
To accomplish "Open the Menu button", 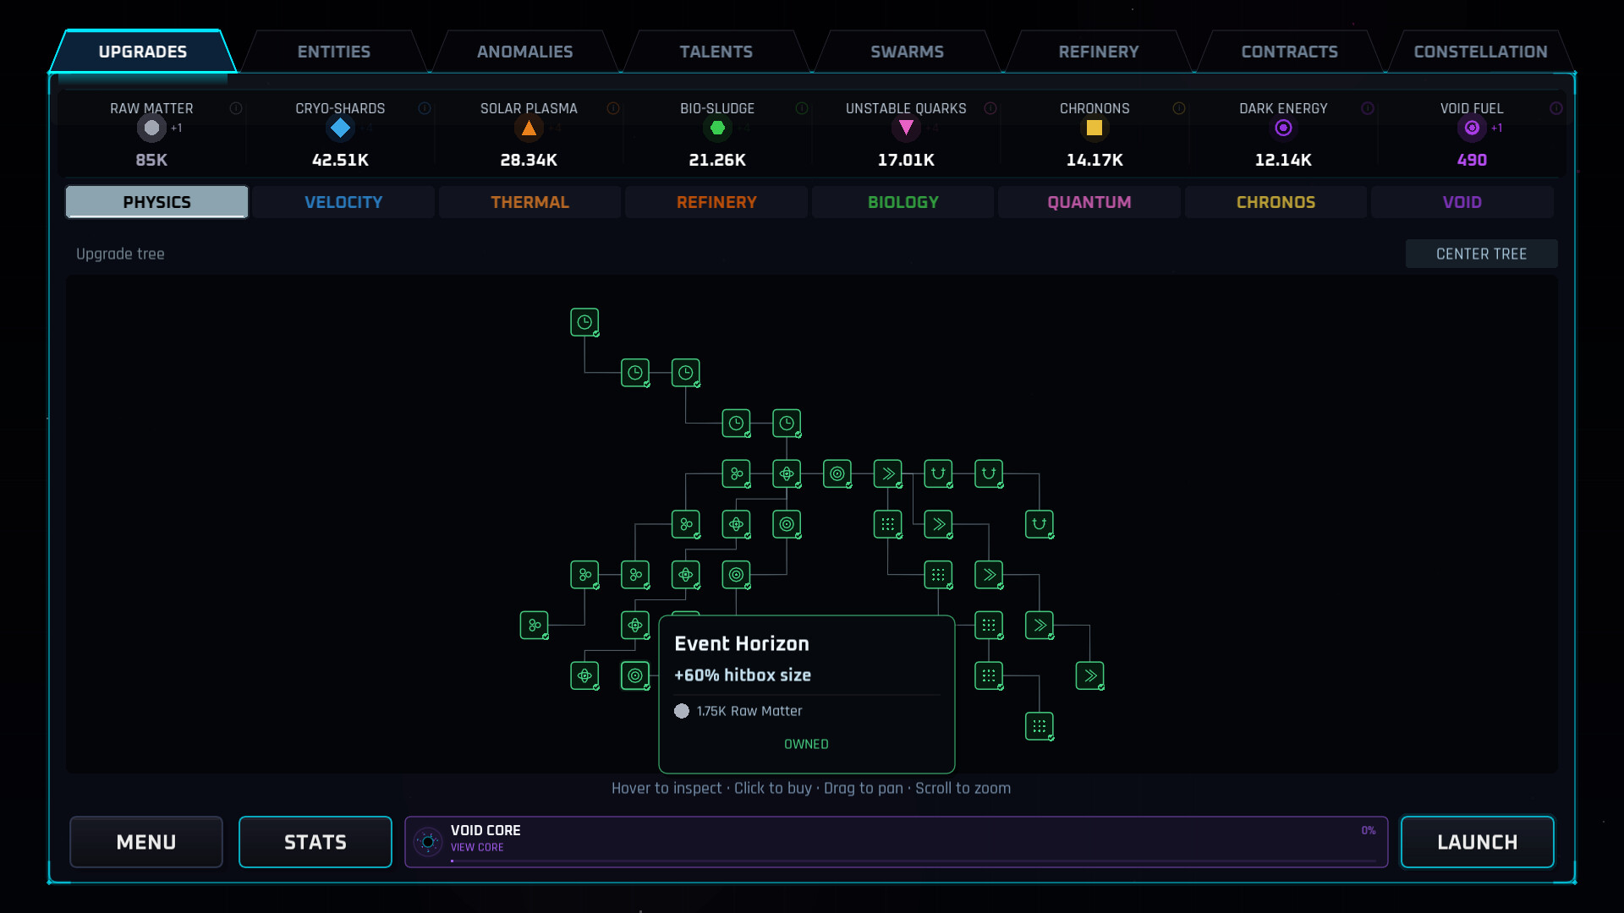I will tap(146, 842).
